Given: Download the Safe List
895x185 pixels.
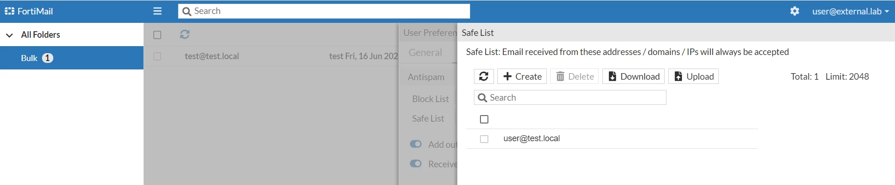Looking at the screenshot, I should [x=633, y=76].
